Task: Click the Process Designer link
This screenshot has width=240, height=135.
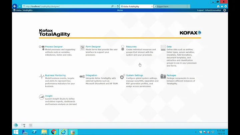Action: (x=54, y=47)
